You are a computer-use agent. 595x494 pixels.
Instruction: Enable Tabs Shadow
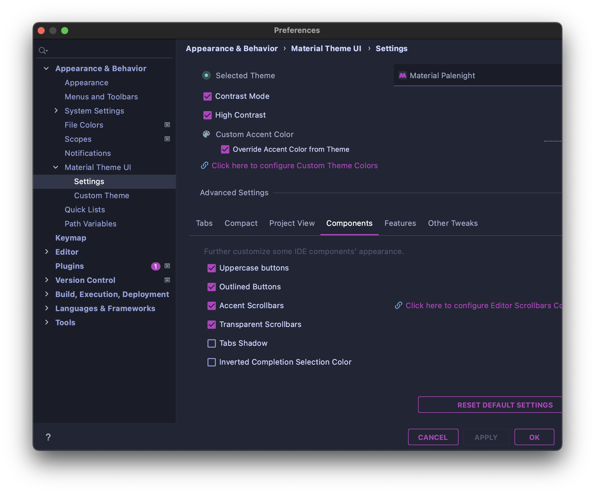[211, 343]
